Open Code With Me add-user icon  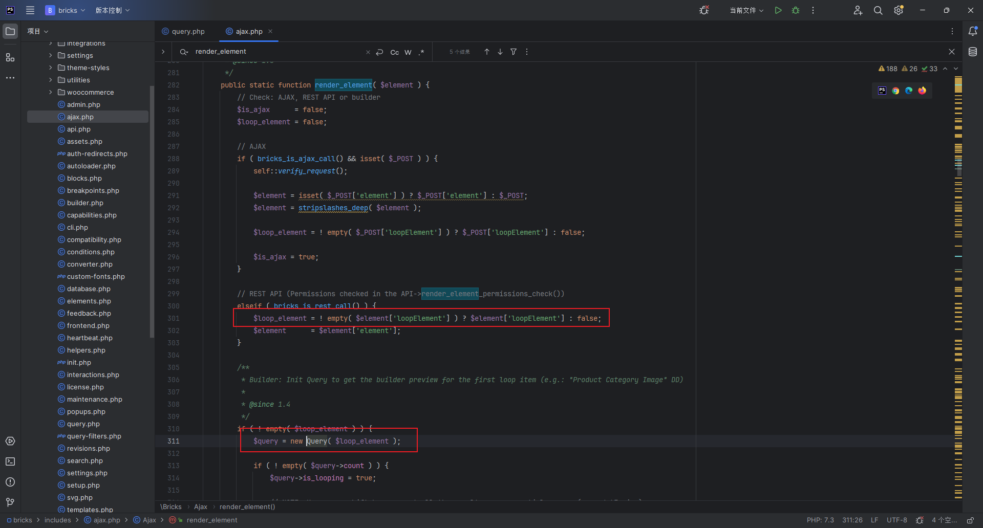[x=858, y=10]
